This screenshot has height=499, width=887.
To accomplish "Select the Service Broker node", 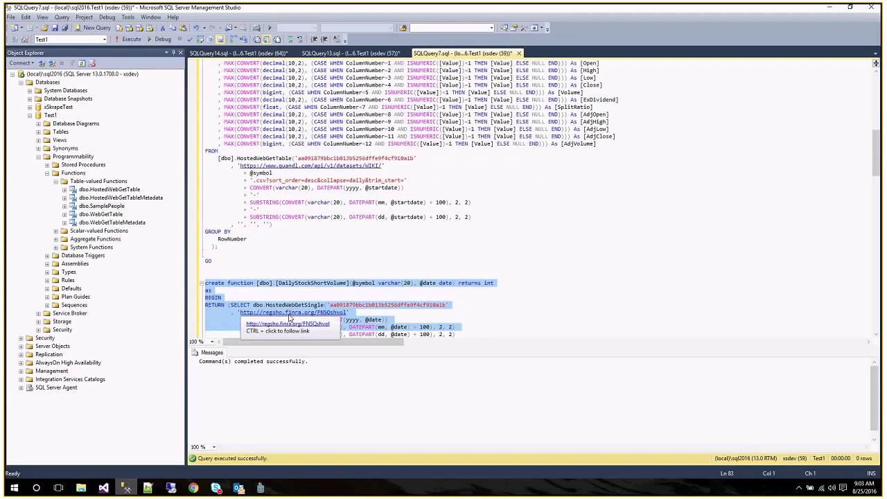I will point(69,313).
